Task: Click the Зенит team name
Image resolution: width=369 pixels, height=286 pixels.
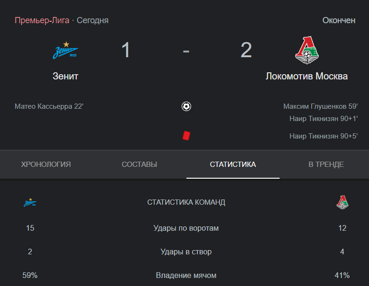Action: click(x=65, y=76)
